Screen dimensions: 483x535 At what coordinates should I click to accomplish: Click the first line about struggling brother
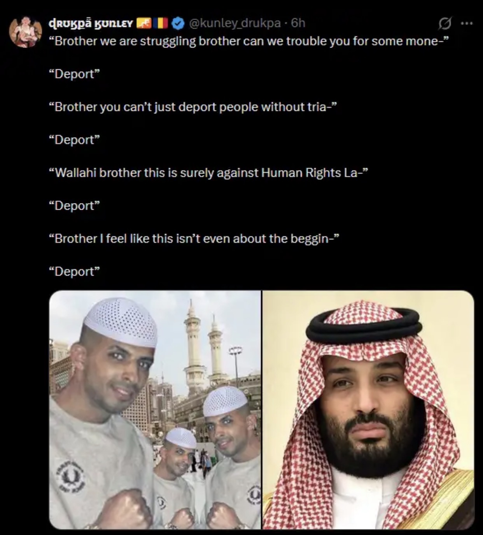click(x=249, y=41)
